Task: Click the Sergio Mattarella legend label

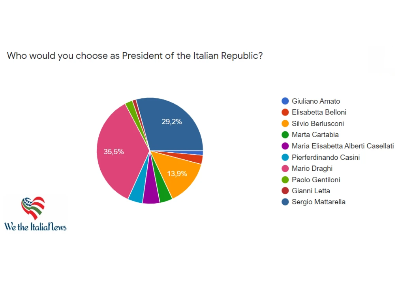Action: 318,202
